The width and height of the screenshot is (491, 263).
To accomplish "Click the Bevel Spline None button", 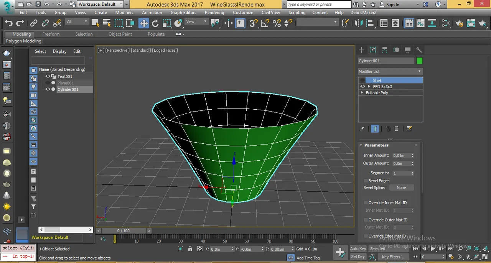I will click(401, 188).
